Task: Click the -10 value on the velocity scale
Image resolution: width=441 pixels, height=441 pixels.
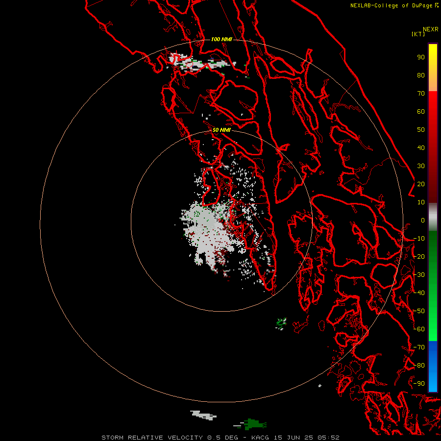Action: point(419,239)
